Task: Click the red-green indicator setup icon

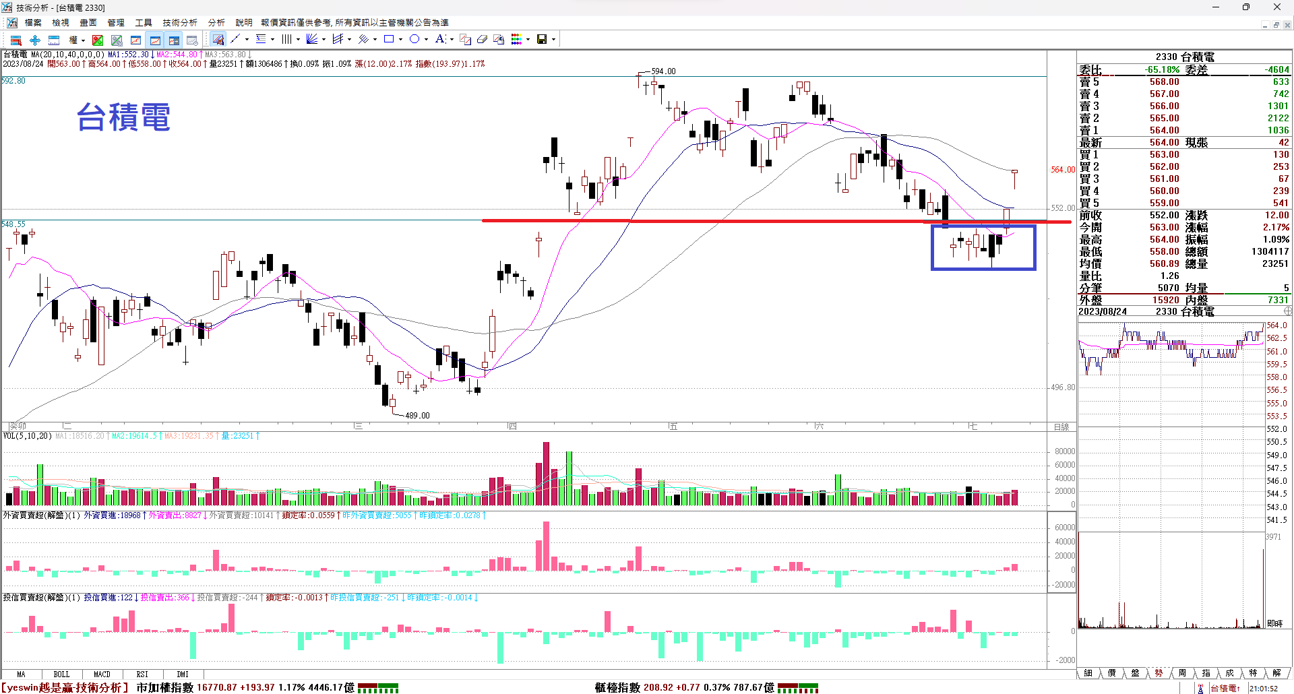Action: (x=98, y=40)
